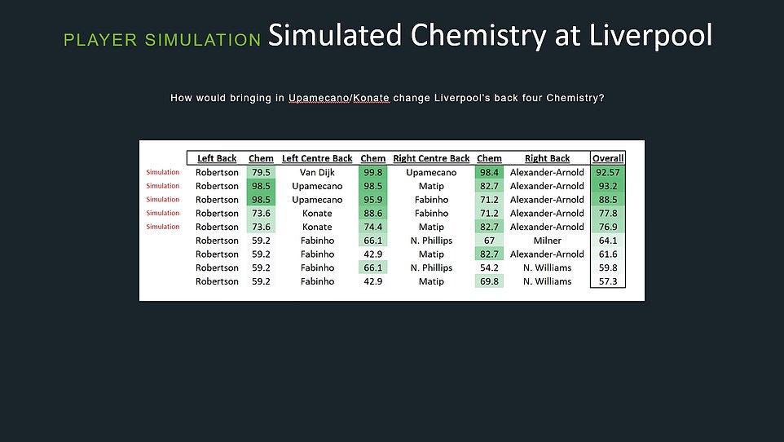Select the 'Left Centre Back' column header
The width and height of the screenshot is (784, 442).
(x=317, y=158)
